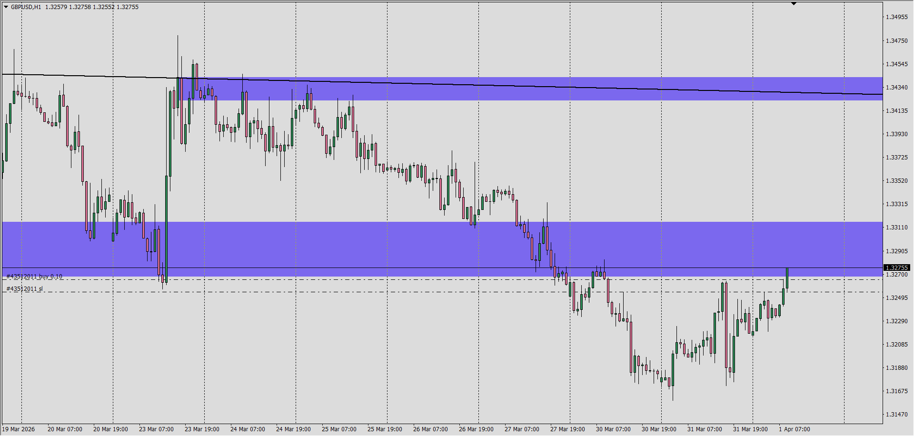
Task: Click the 27 Mar 07:00 time label
Action: 522,429
